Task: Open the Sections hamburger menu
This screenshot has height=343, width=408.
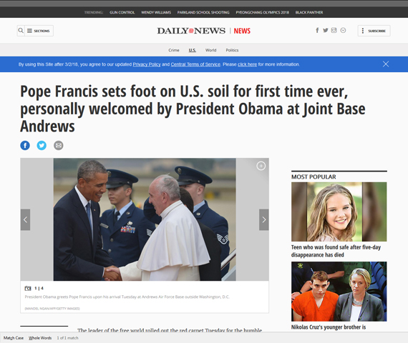Action: (x=39, y=31)
